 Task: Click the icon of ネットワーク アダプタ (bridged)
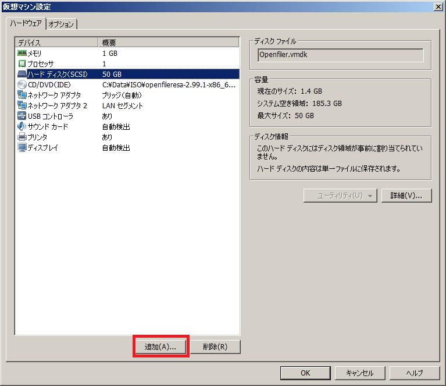(x=22, y=95)
